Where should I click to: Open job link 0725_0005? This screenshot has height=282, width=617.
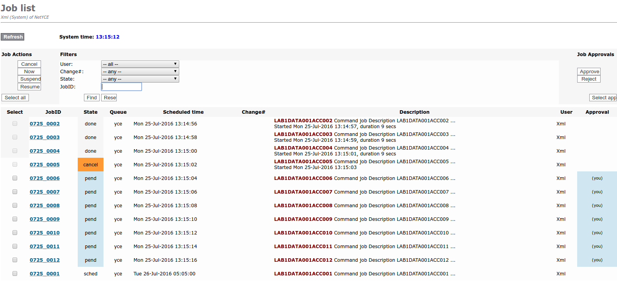point(45,165)
